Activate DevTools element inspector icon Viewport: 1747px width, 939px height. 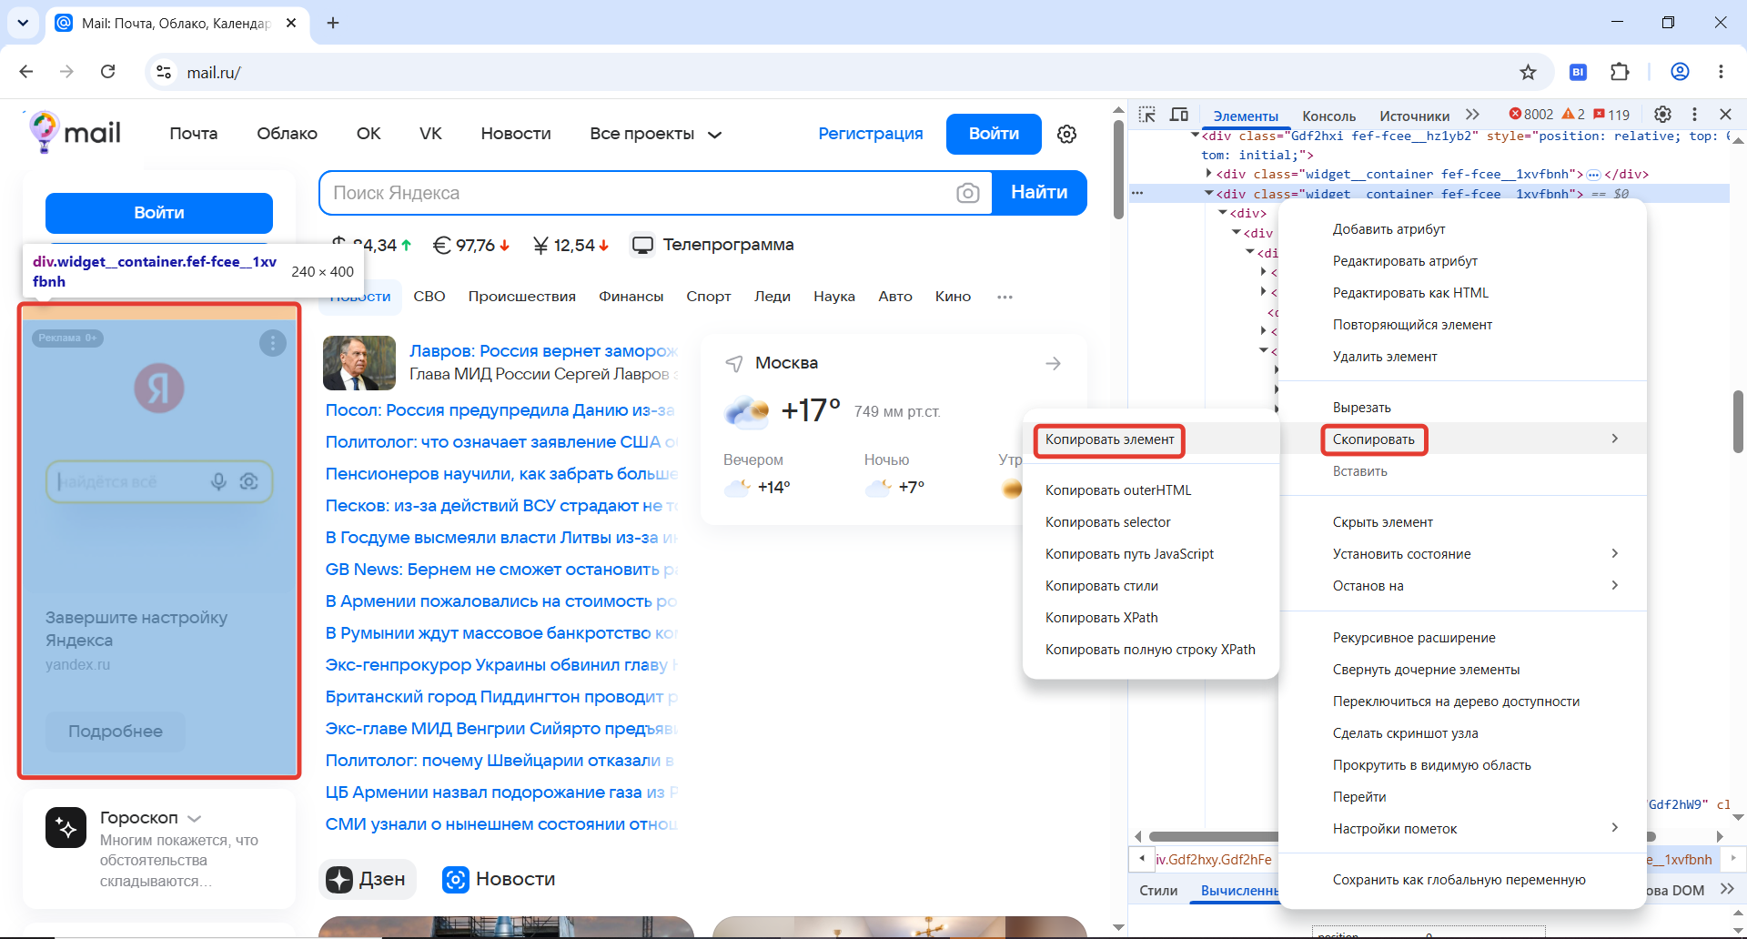click(x=1147, y=115)
